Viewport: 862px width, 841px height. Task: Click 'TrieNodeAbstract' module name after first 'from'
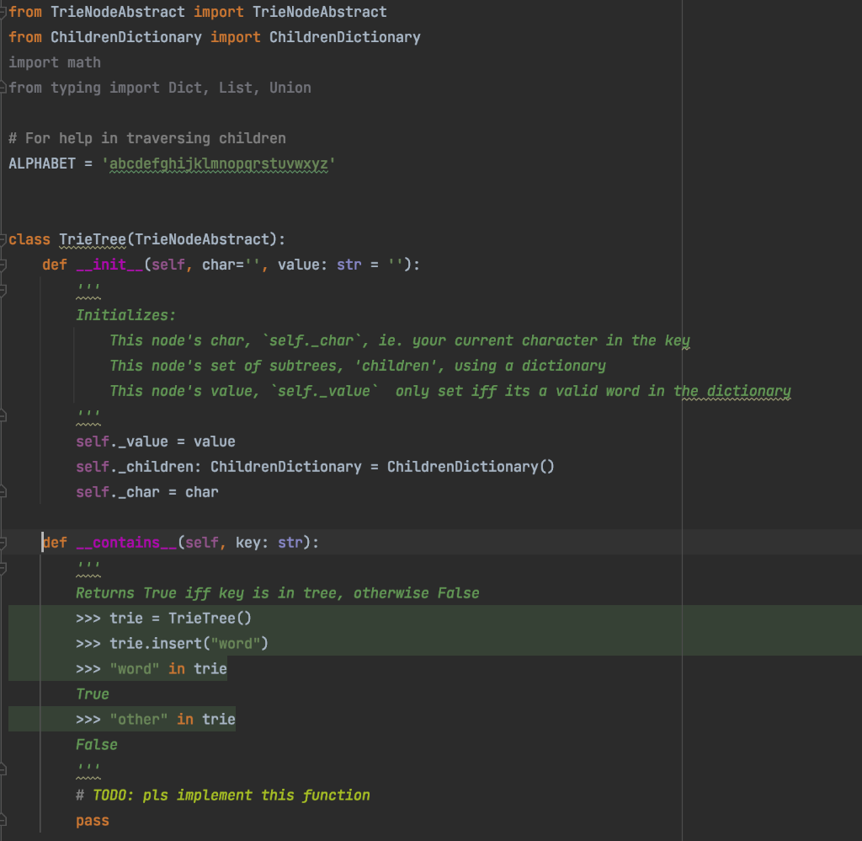pos(118,12)
